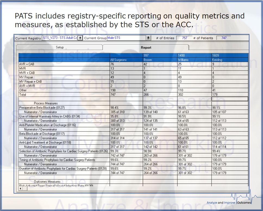Open the Current Group dropdown arrow

(148, 38)
